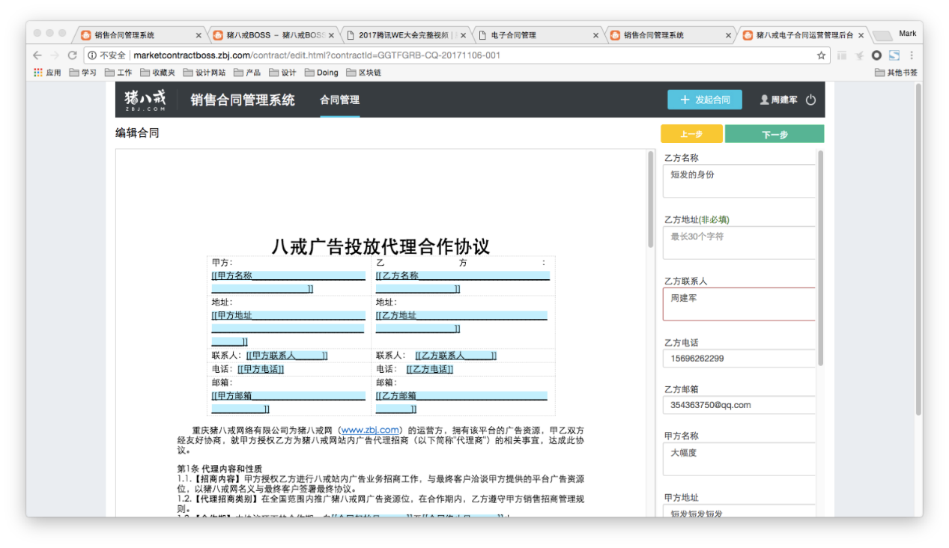Go to previous step with 上一步
The width and height of the screenshot is (949, 548).
tap(691, 134)
